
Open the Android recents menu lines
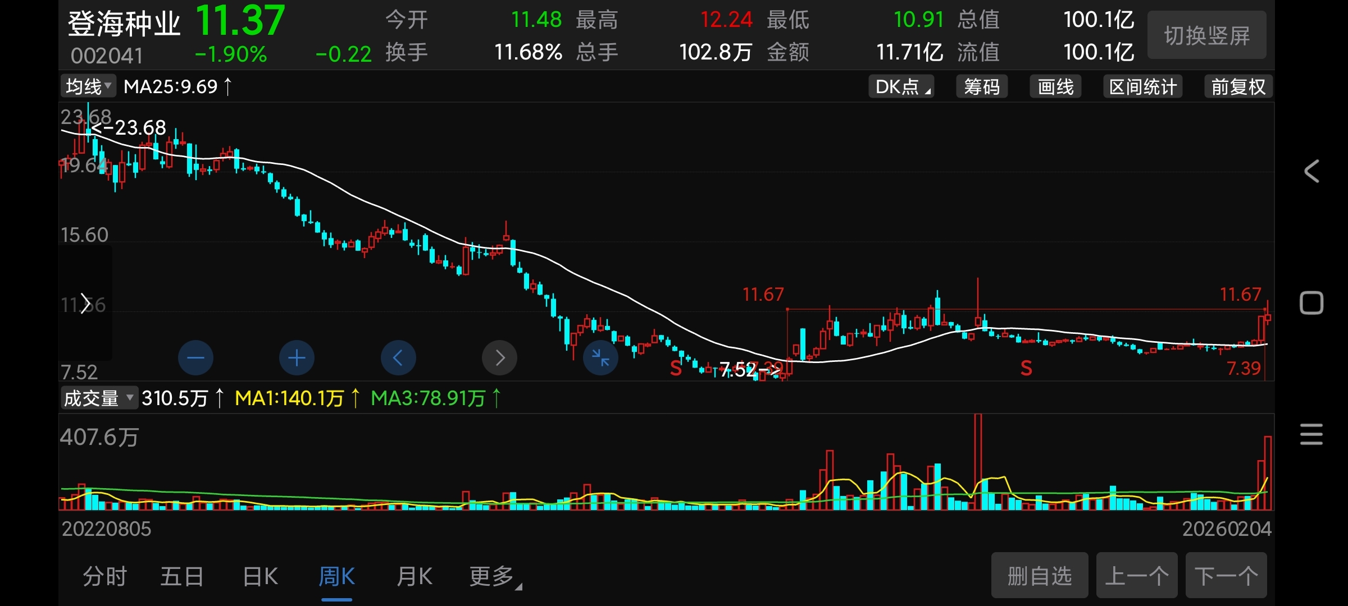point(1311,435)
